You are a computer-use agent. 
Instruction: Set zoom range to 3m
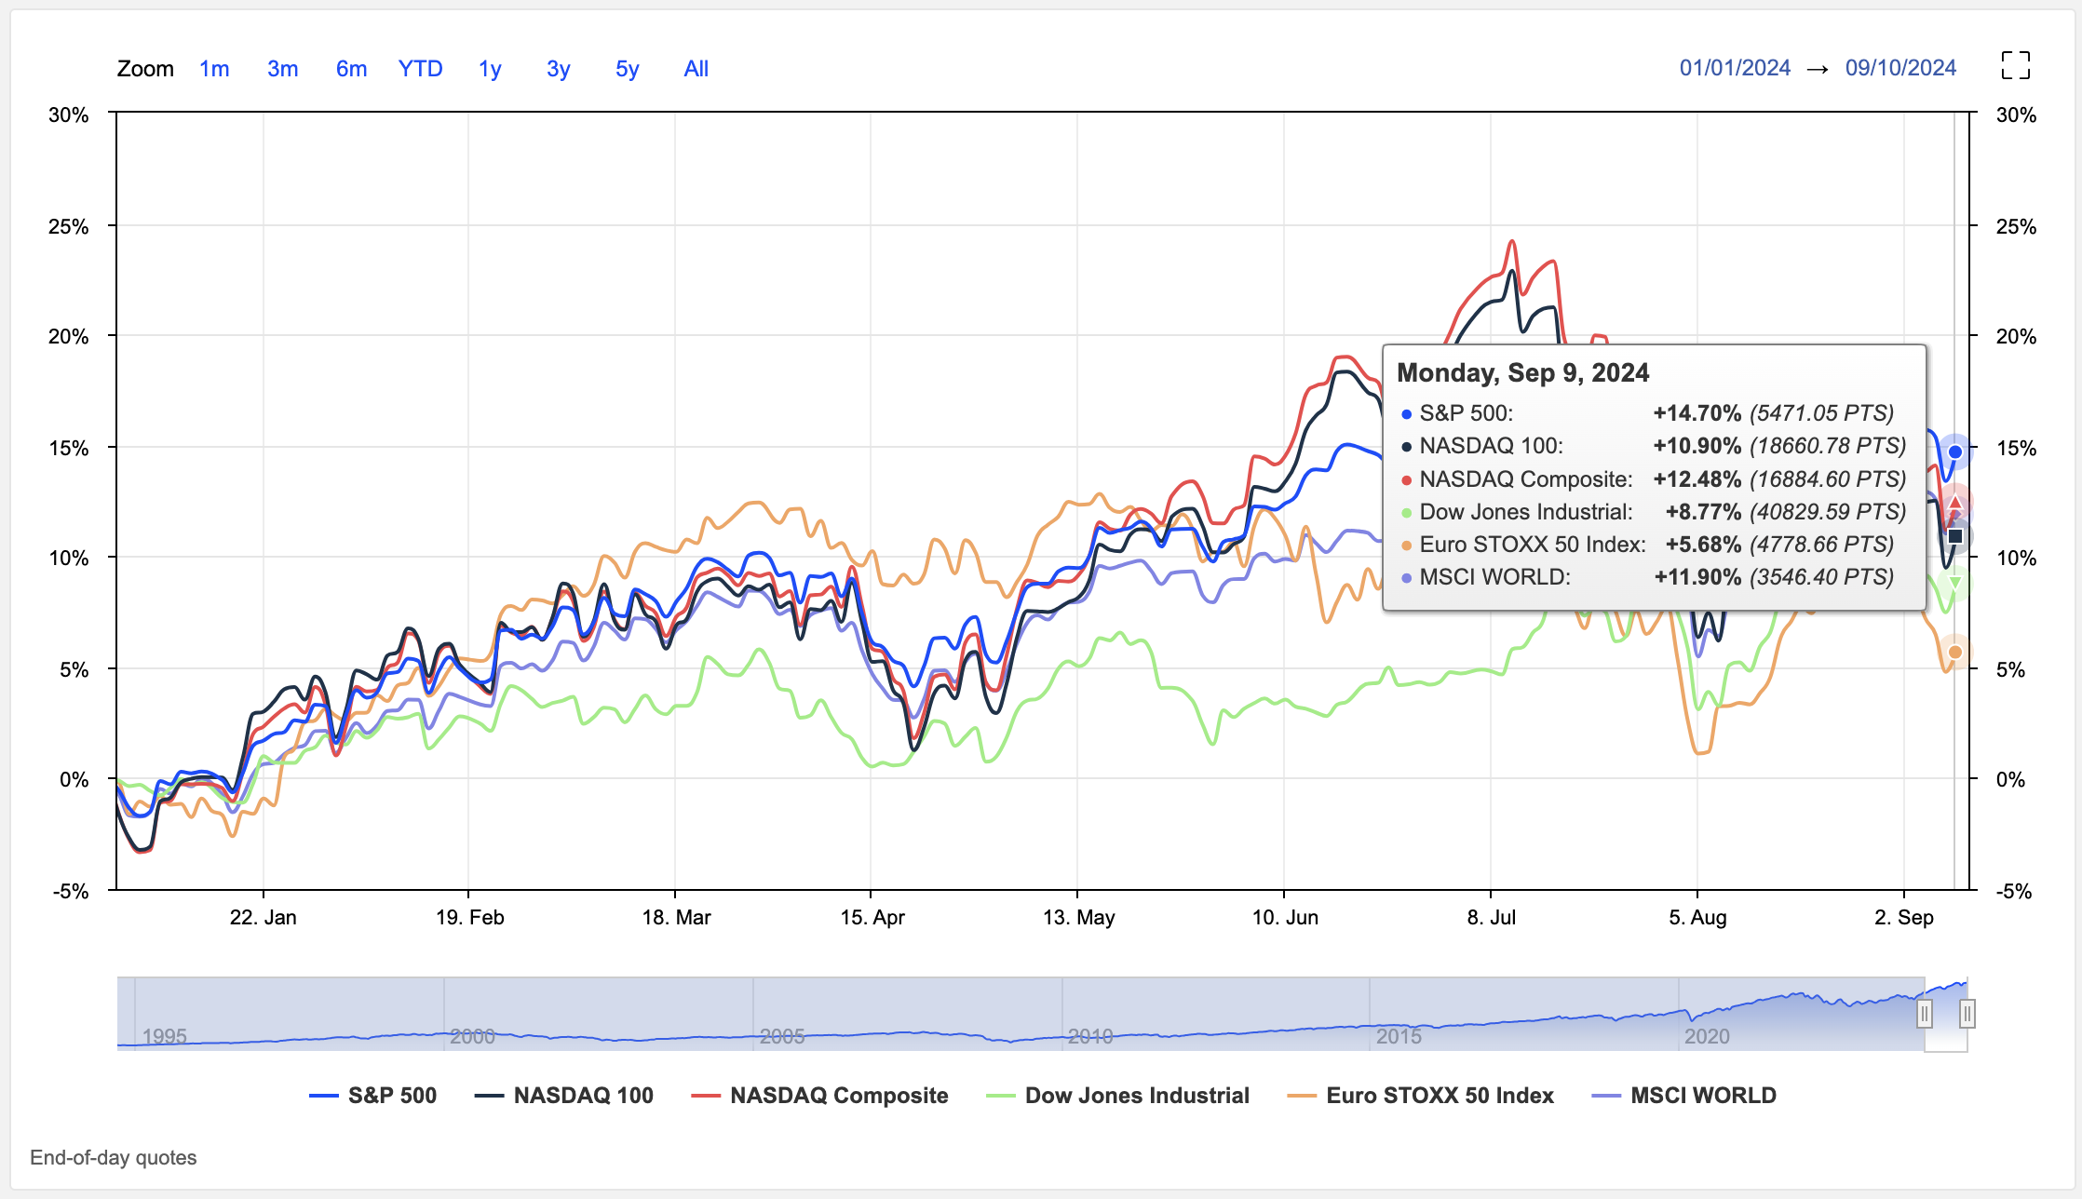pyautogui.click(x=282, y=69)
